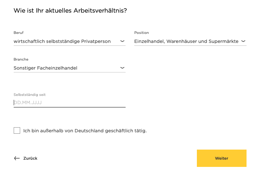Click the left arrow icon beside Zurück

(x=17, y=158)
